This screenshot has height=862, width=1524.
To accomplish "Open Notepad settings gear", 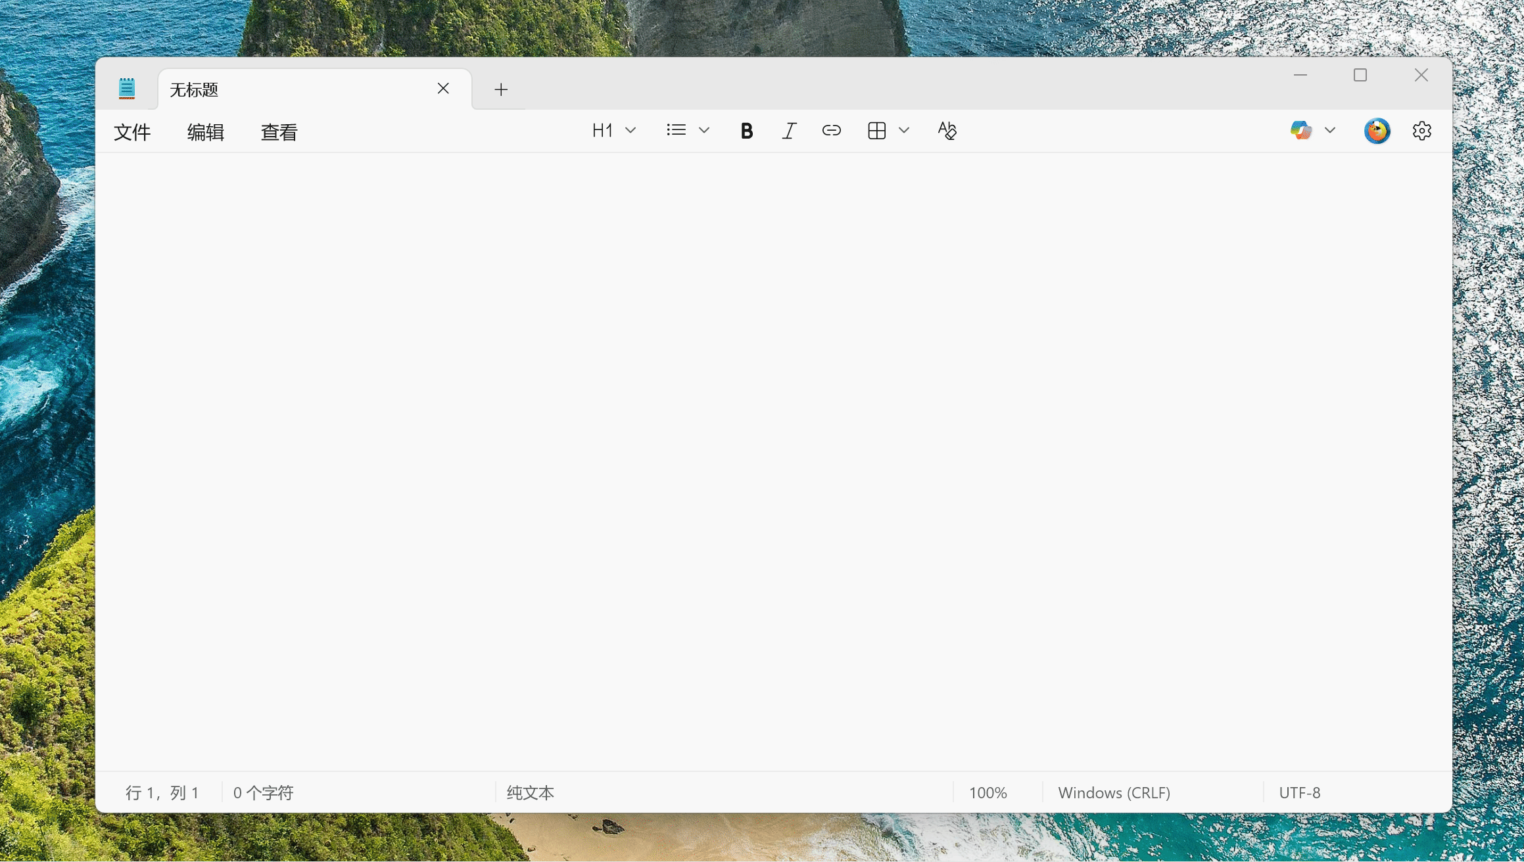I will click(1421, 131).
